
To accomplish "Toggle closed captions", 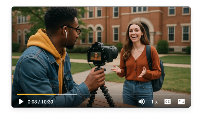I will click(x=168, y=102).
